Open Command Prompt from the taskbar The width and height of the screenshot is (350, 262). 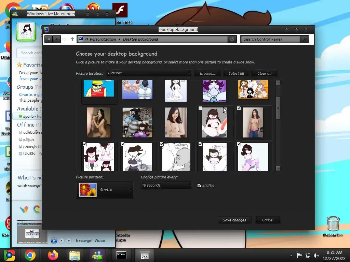pos(121,255)
